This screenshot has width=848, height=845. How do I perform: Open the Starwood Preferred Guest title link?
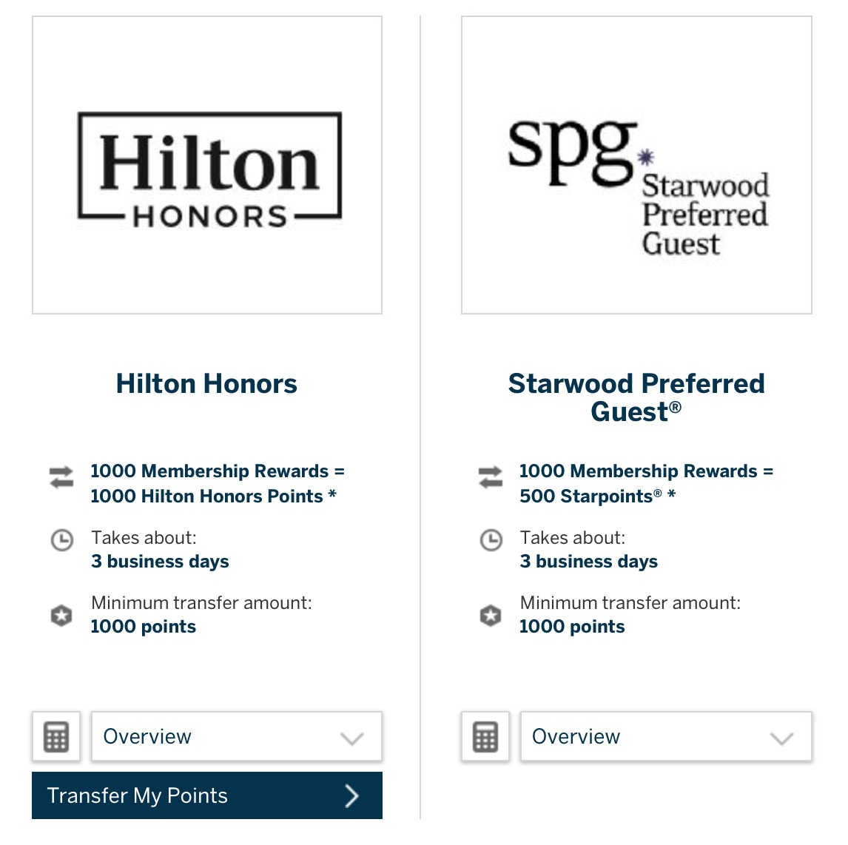pos(636,397)
